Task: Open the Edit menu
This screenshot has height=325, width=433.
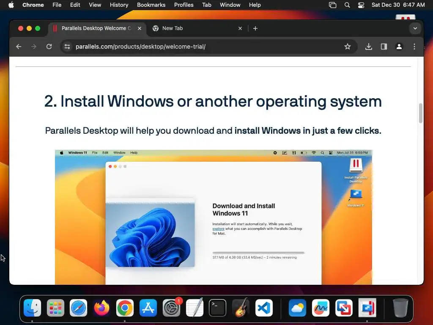Action: [75, 5]
